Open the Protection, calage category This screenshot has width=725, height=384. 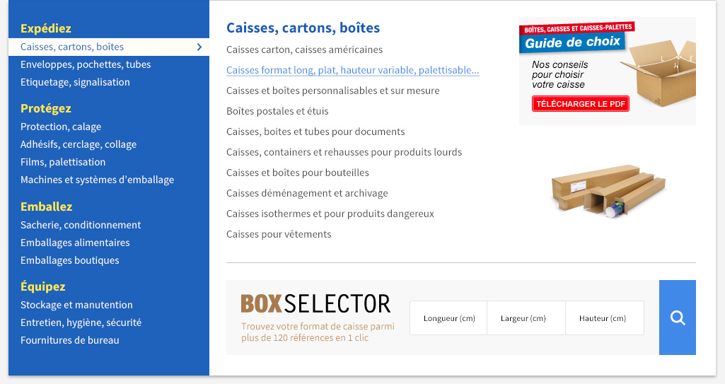tap(61, 127)
